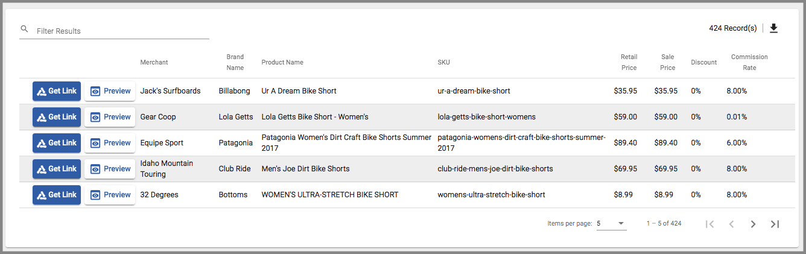Viewport: 806px width, 254px height.
Task: Preview the Ur A Dream Bike Short
Action: point(110,91)
